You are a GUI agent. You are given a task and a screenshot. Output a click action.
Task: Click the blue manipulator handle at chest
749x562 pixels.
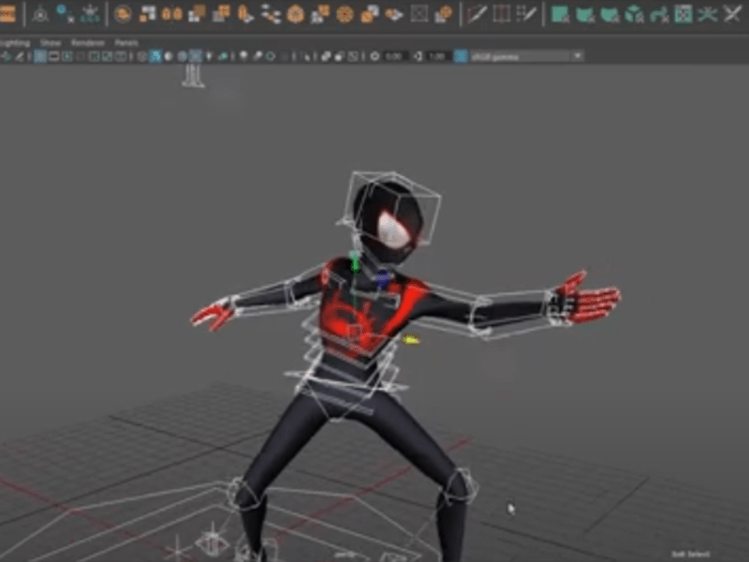(383, 279)
